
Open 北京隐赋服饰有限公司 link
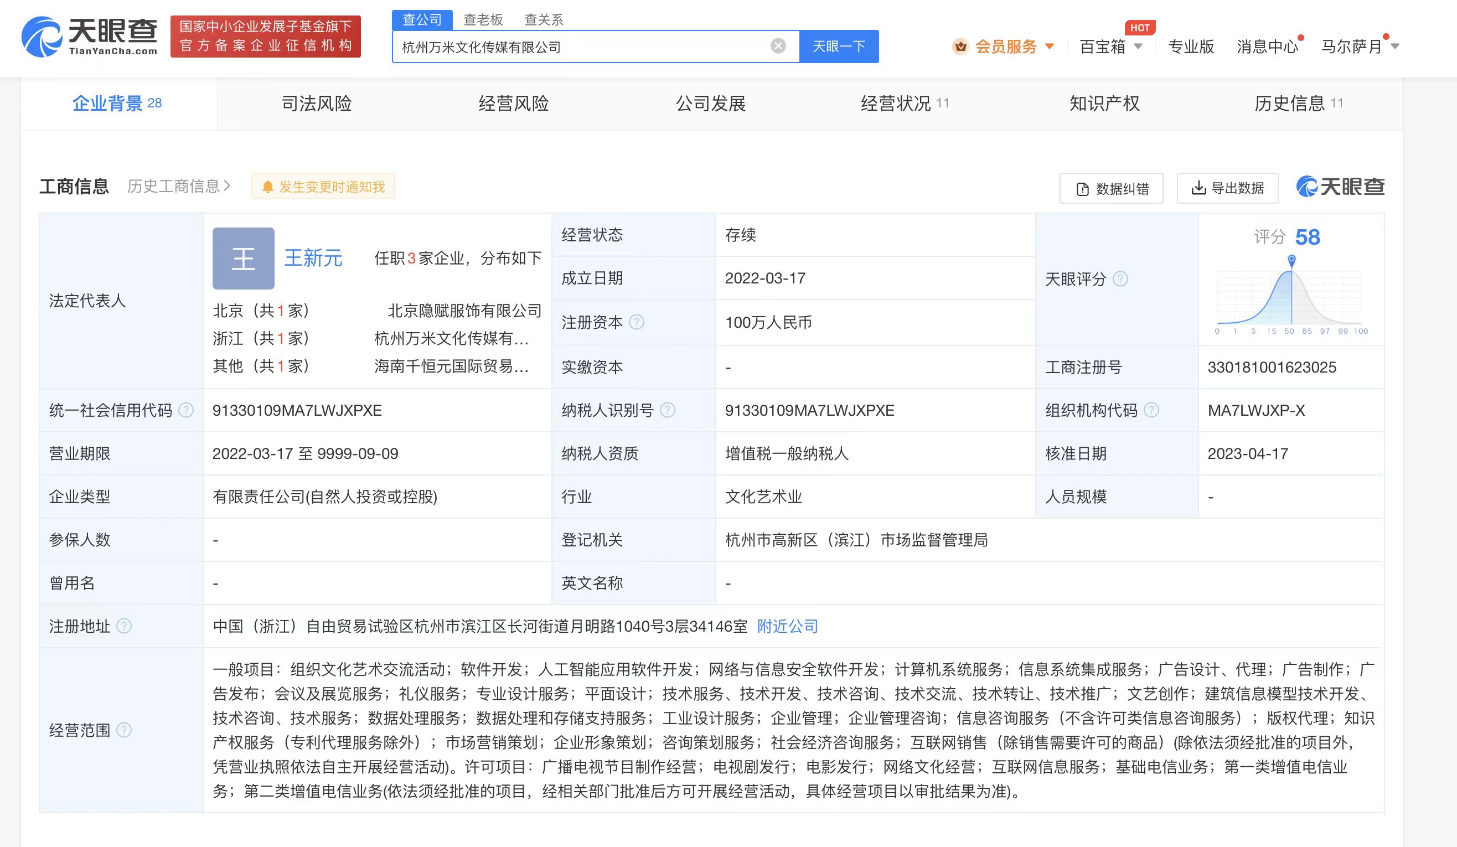[x=465, y=311]
